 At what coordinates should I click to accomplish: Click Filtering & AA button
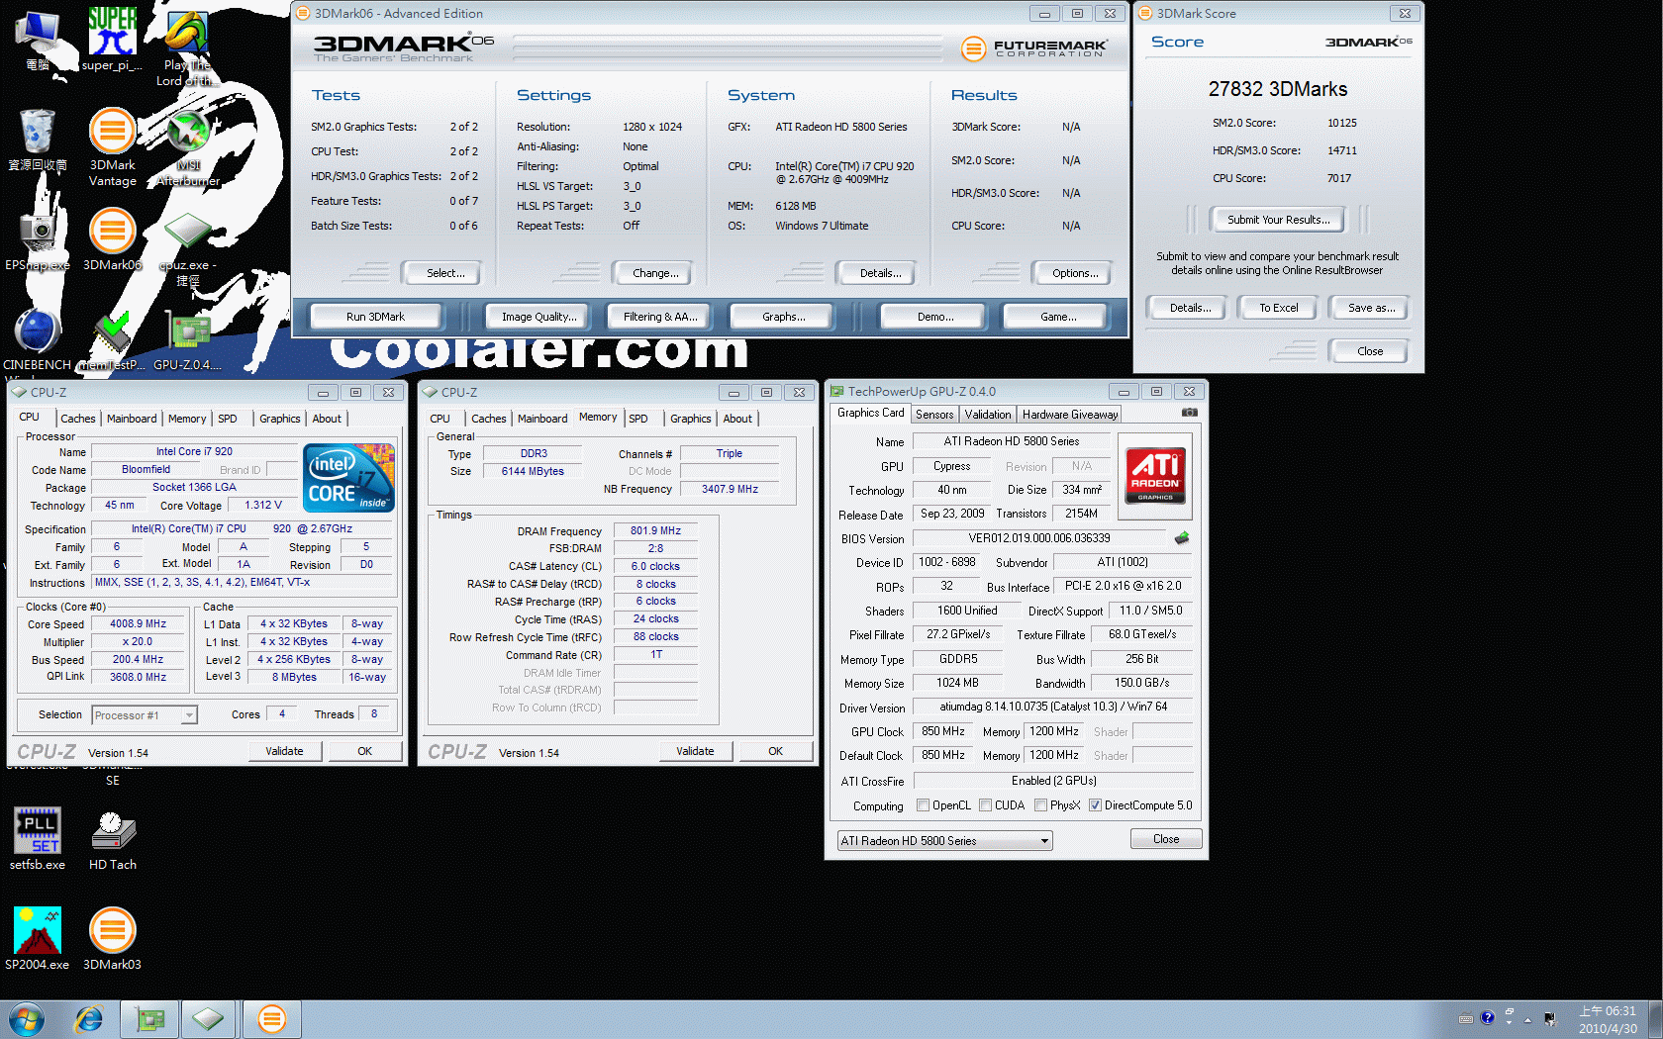pos(660,317)
